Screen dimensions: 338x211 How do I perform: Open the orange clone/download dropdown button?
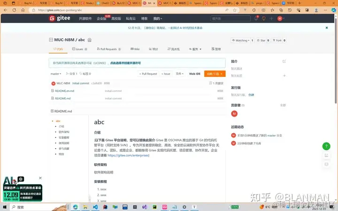[x=215, y=74]
